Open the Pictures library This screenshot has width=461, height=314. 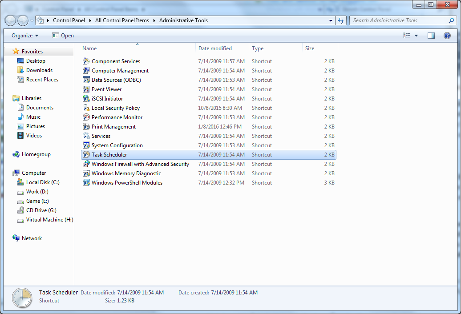click(36, 126)
